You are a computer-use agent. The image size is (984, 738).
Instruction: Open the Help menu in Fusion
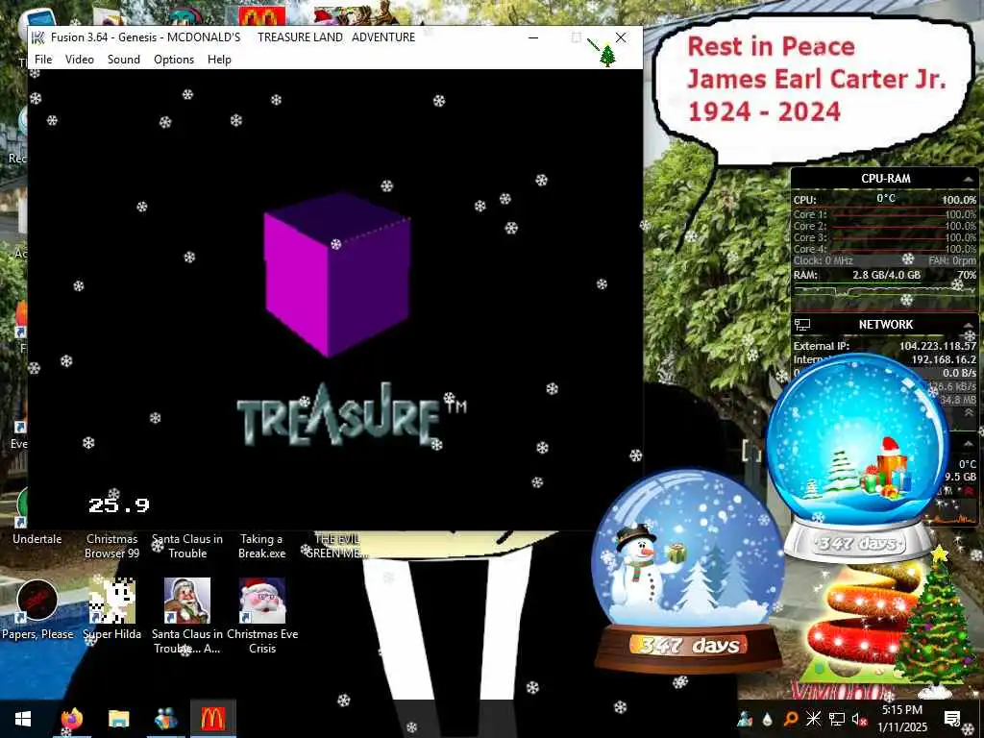pos(220,59)
